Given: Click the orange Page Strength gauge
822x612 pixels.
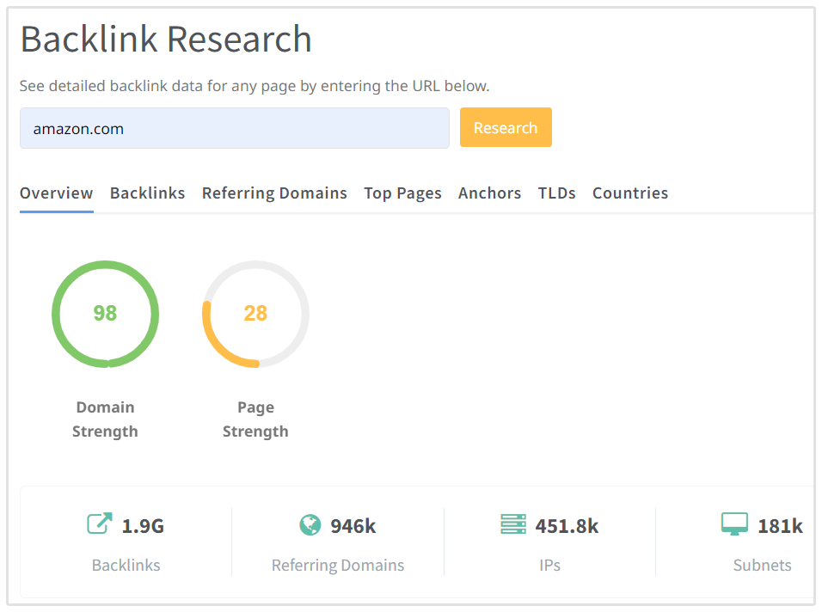Looking at the screenshot, I should [255, 313].
